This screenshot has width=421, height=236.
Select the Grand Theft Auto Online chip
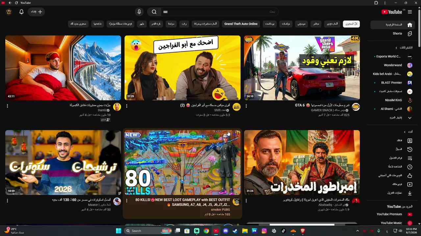pyautogui.click(x=241, y=24)
